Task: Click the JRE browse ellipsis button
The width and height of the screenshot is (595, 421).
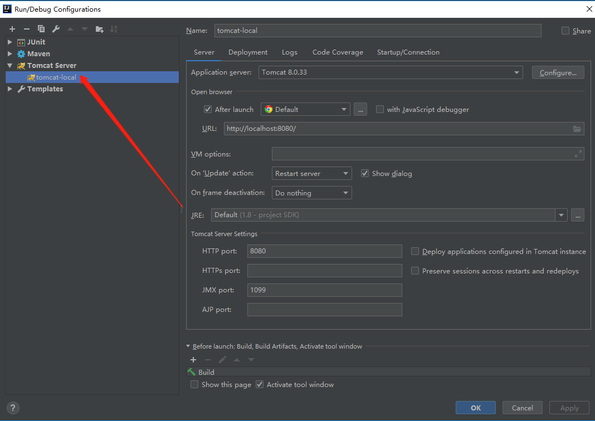Action: pyautogui.click(x=578, y=215)
